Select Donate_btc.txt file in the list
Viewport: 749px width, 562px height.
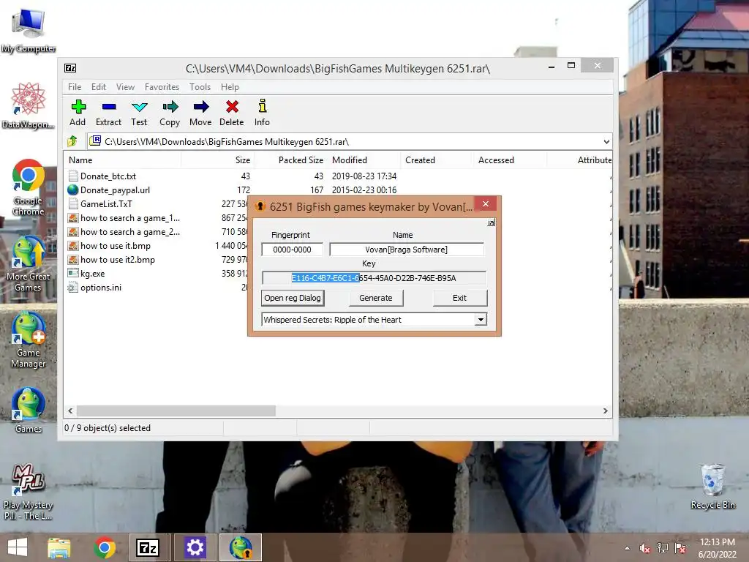pyautogui.click(x=108, y=176)
